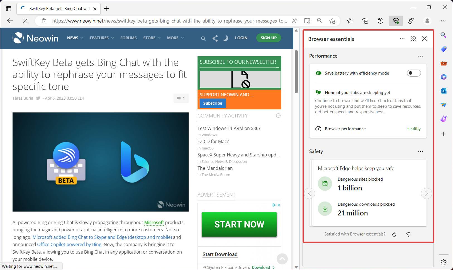453x270 pixels.
Task: Switch to the FORUMS section
Action: point(128,38)
